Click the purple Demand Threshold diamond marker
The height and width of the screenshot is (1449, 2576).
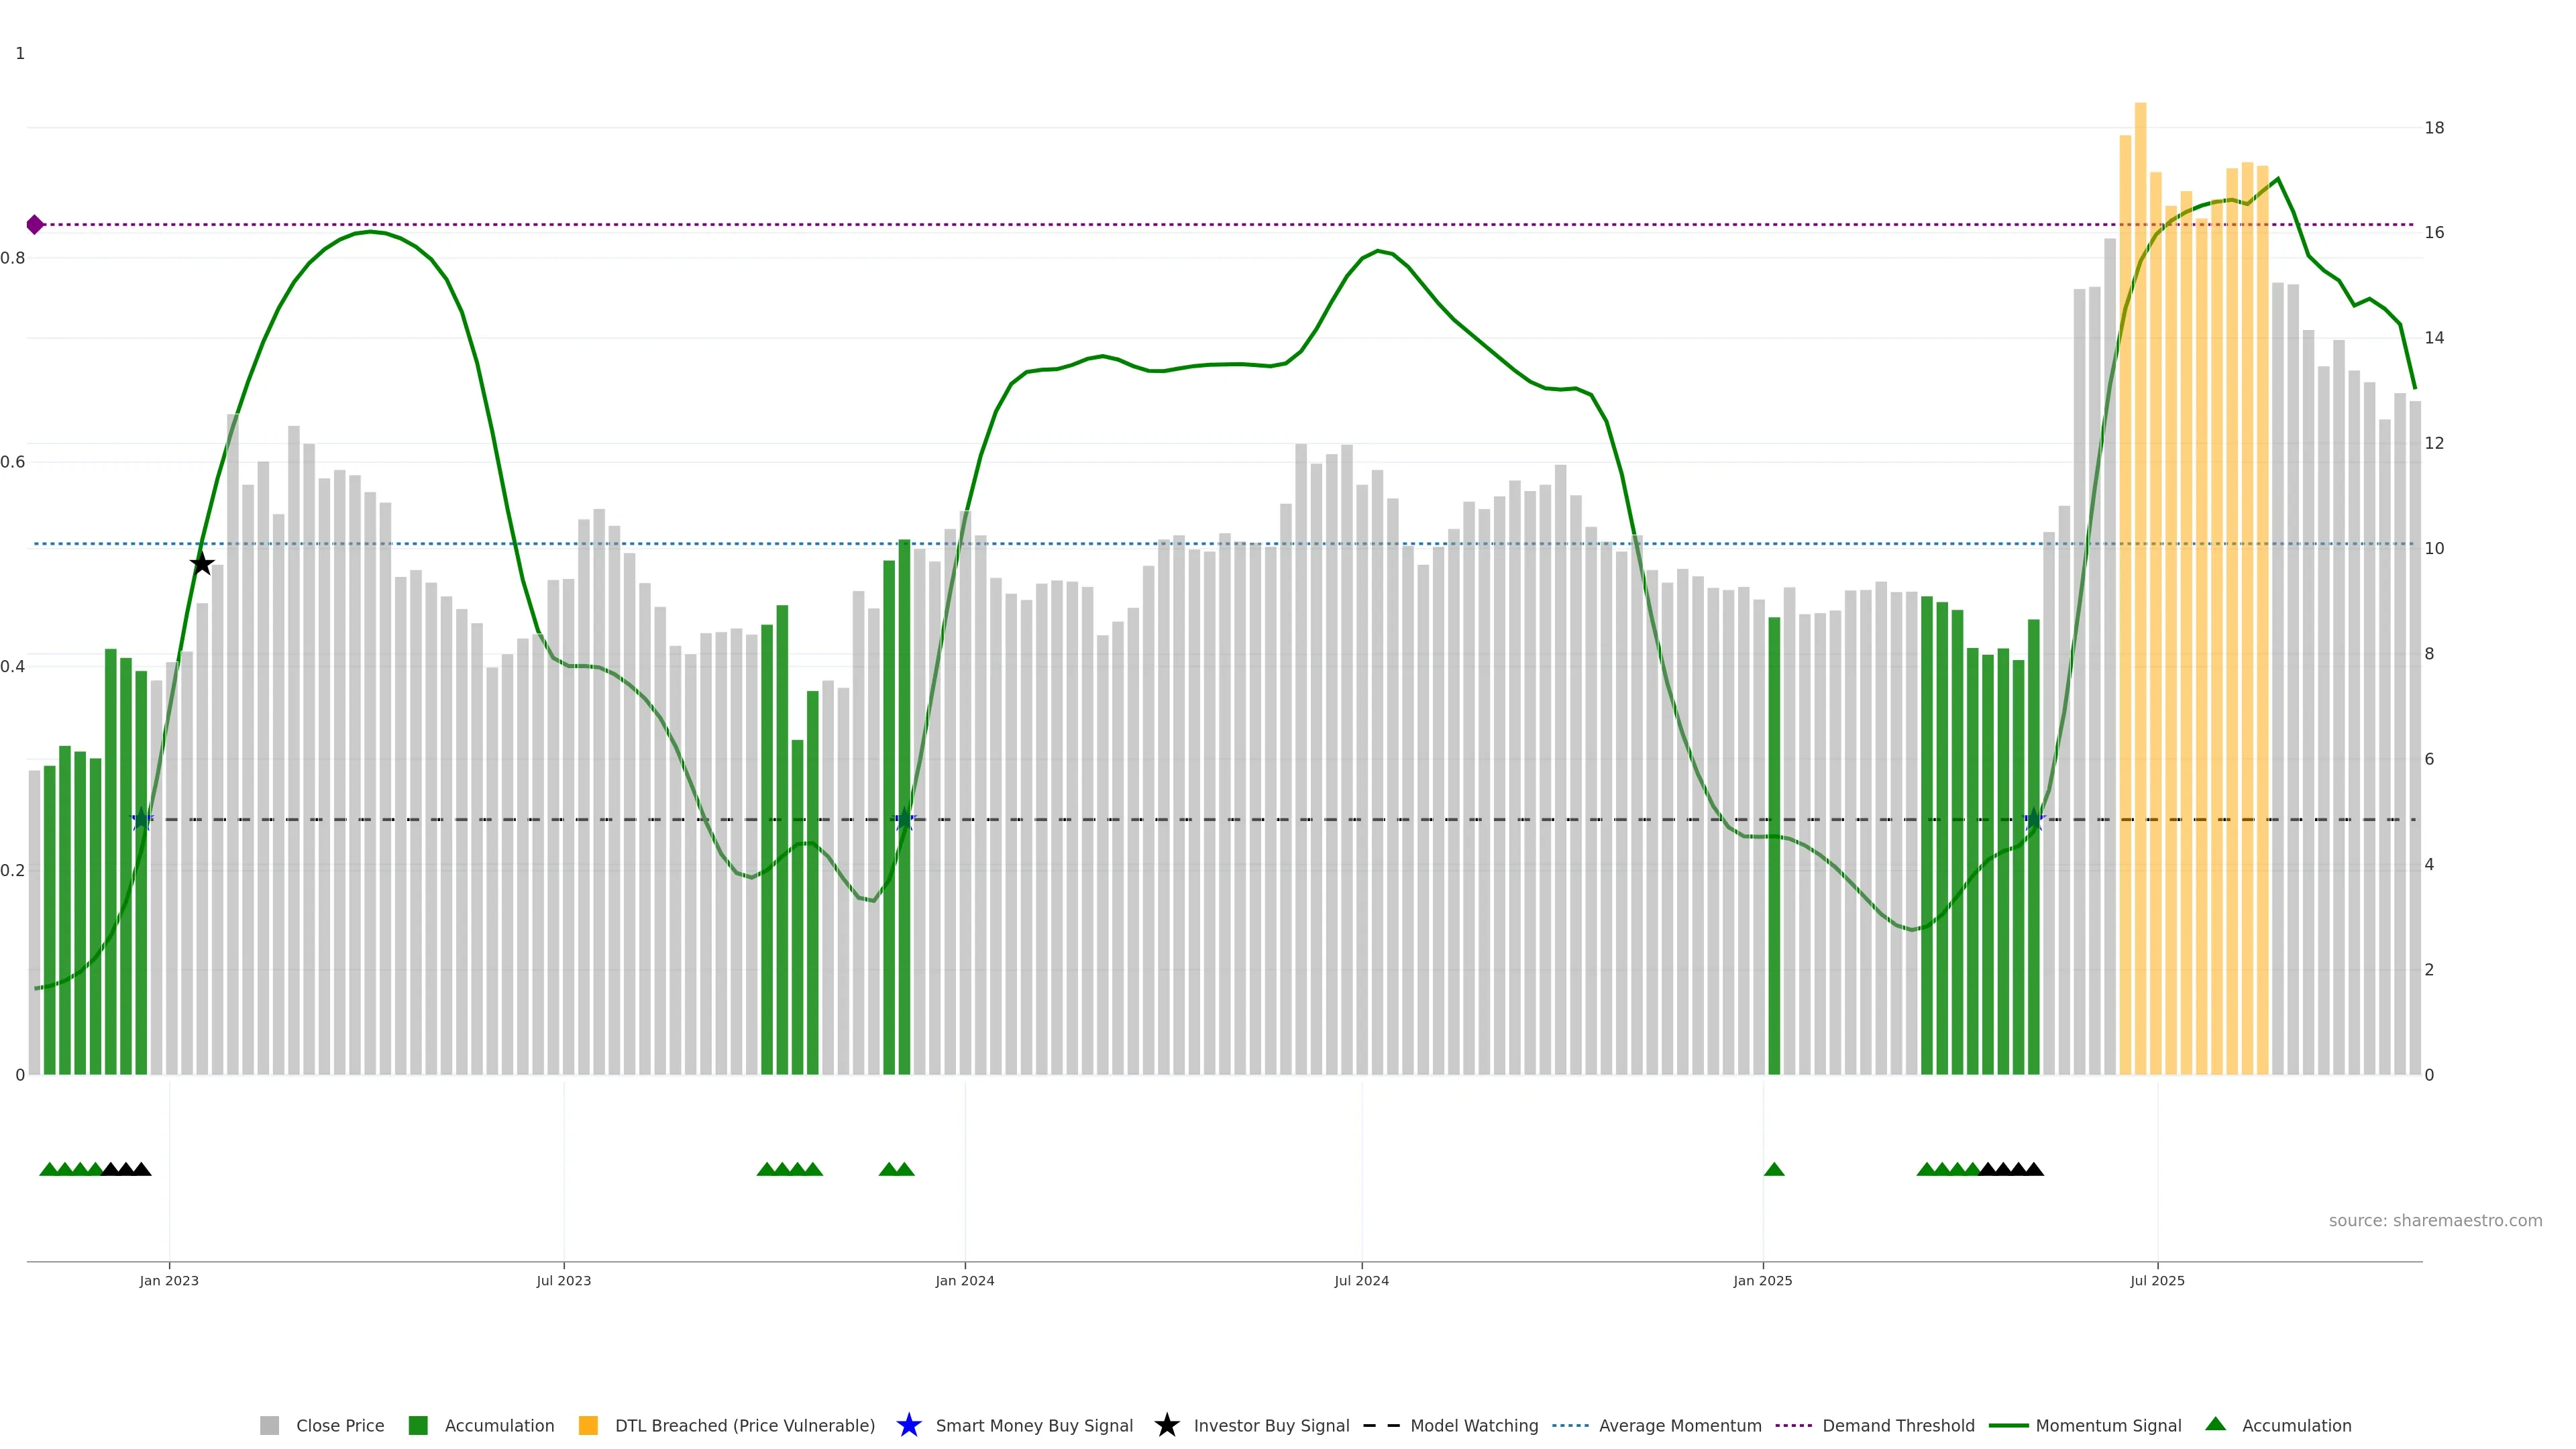35,225
